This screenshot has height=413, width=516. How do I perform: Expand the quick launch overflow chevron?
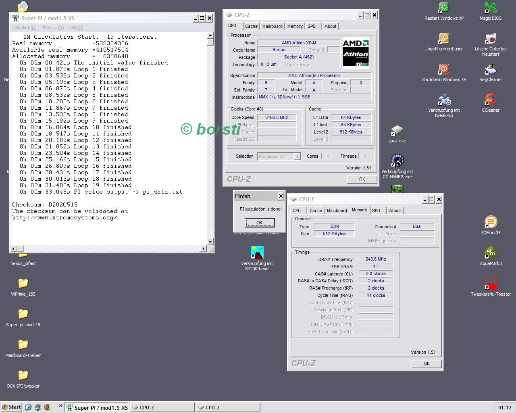(x=60, y=407)
